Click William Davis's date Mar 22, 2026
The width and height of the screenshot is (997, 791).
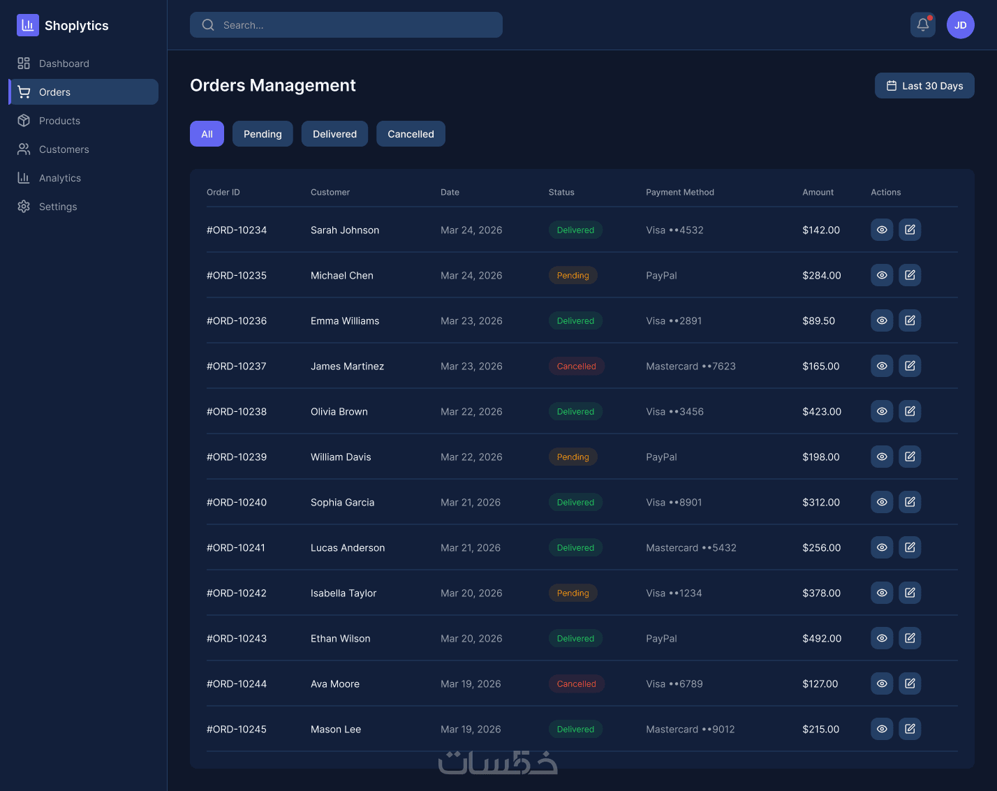(471, 457)
